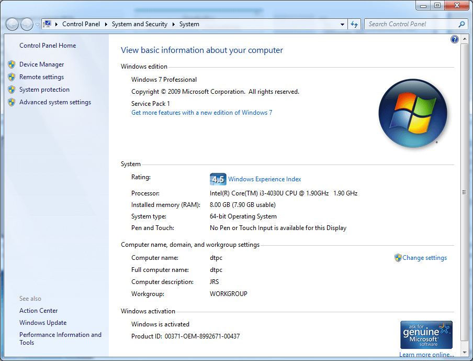Select System and Security breadcrumb
Screen dimensions: 473x361
pos(139,24)
